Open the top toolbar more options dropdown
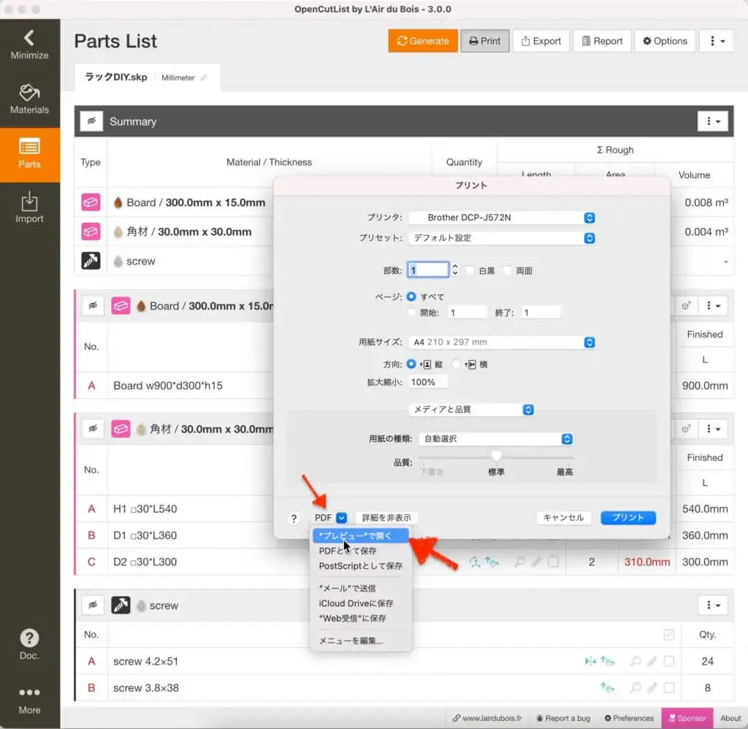The height and width of the screenshot is (729, 748). tap(717, 41)
